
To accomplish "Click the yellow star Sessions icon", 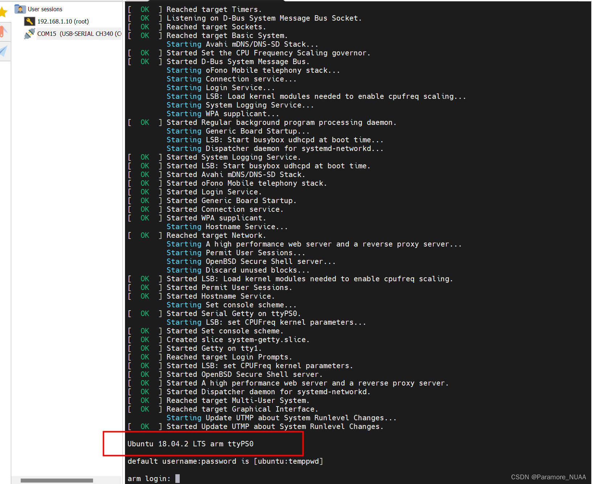I will [4, 12].
